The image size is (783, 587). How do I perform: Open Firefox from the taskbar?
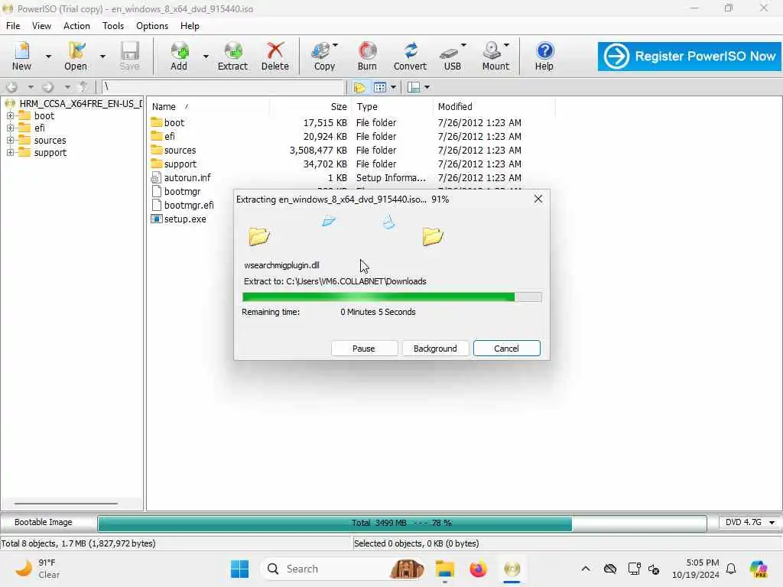(478, 569)
